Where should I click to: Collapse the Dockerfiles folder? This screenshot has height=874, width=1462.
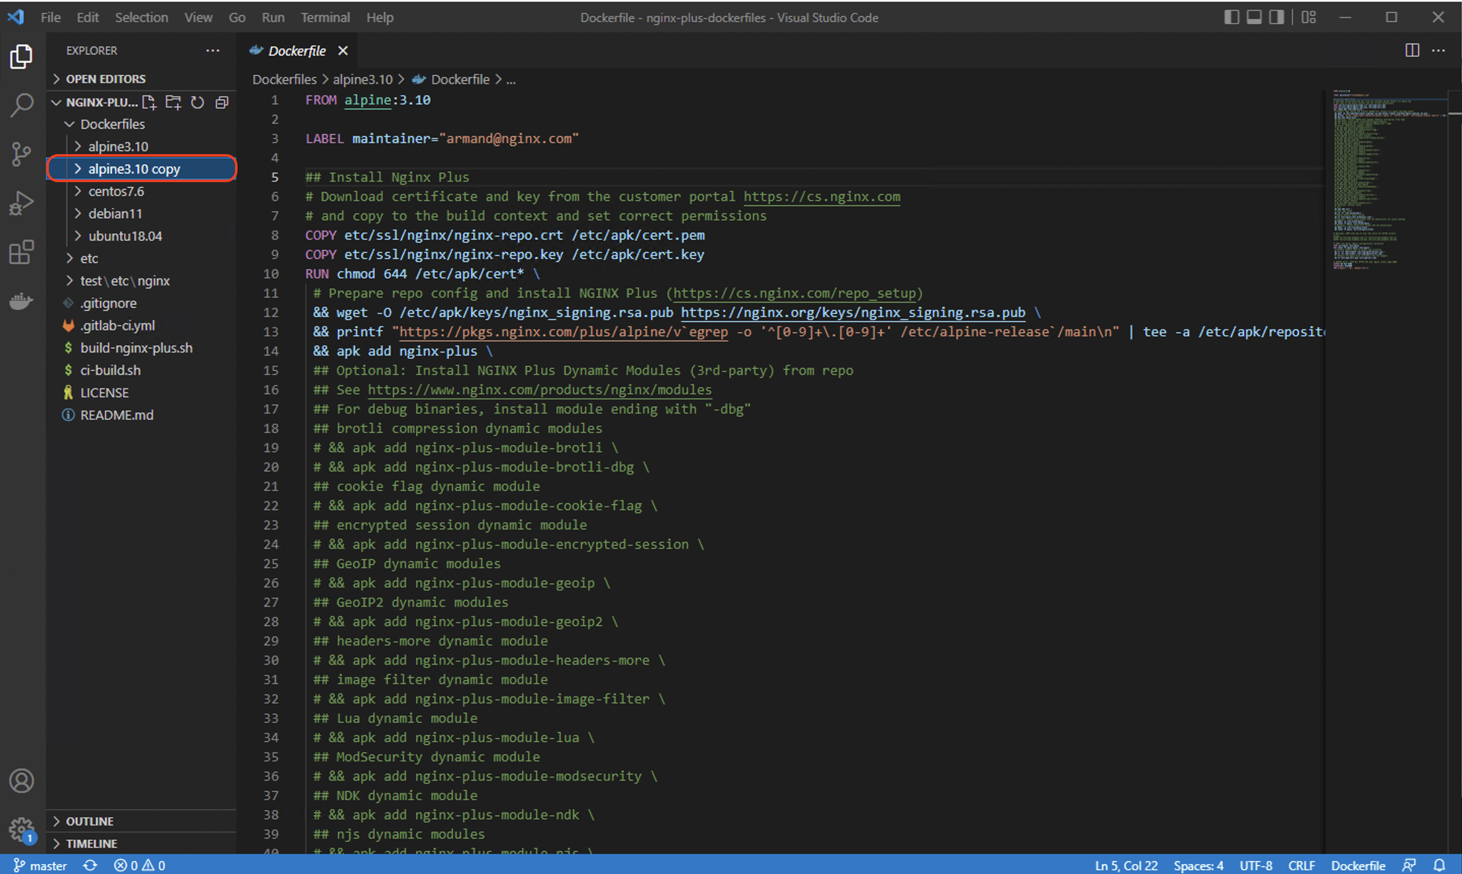coord(141,124)
